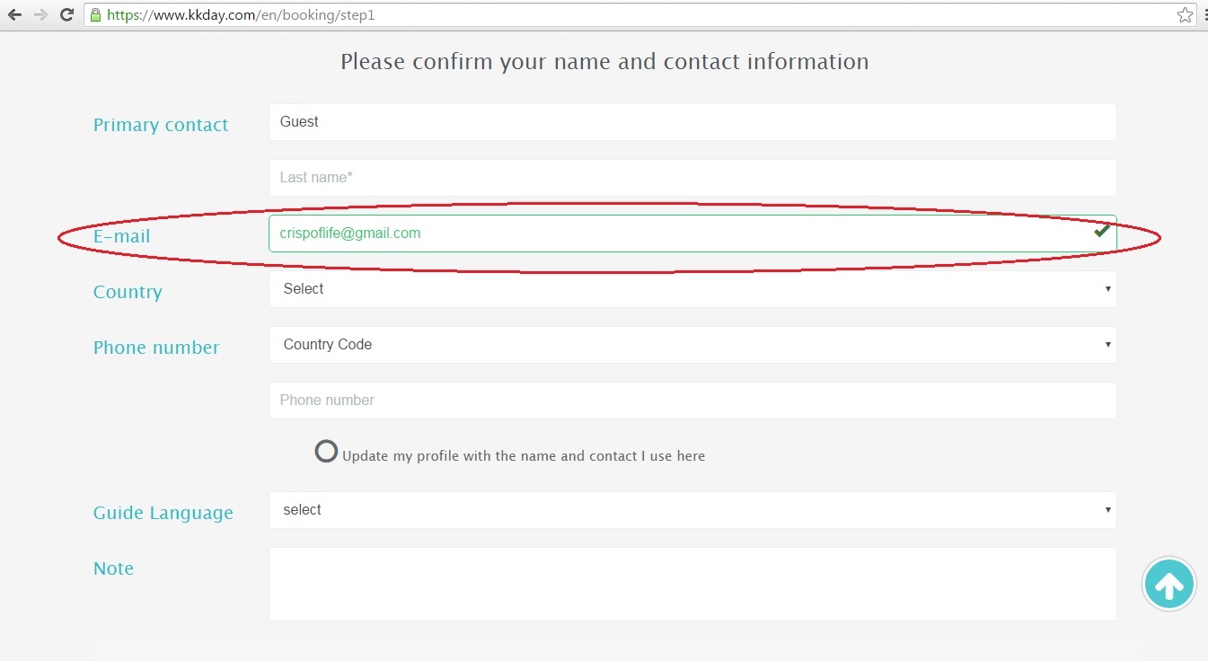1208x661 pixels.
Task: Expand the Country Code dropdown
Action: (x=692, y=345)
